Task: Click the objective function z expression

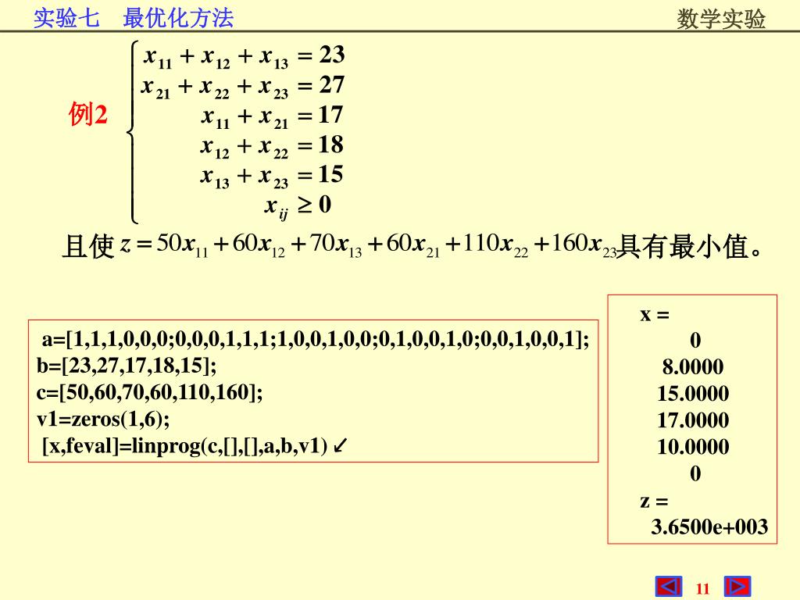Action: [x=369, y=245]
